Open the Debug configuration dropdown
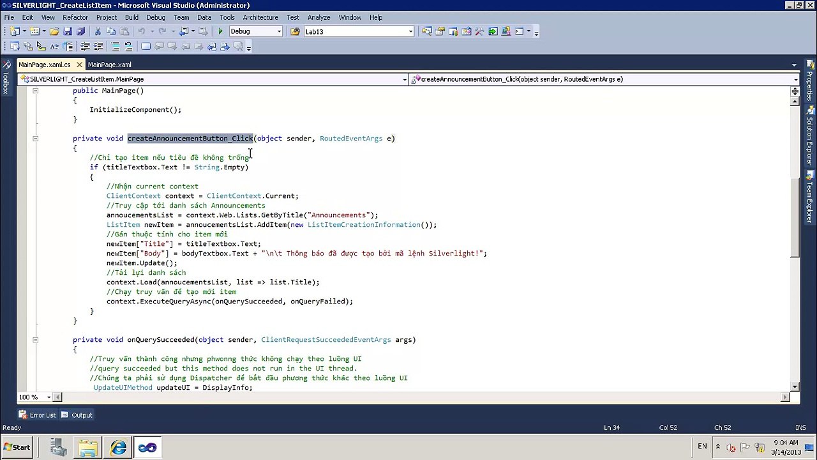 tap(279, 31)
